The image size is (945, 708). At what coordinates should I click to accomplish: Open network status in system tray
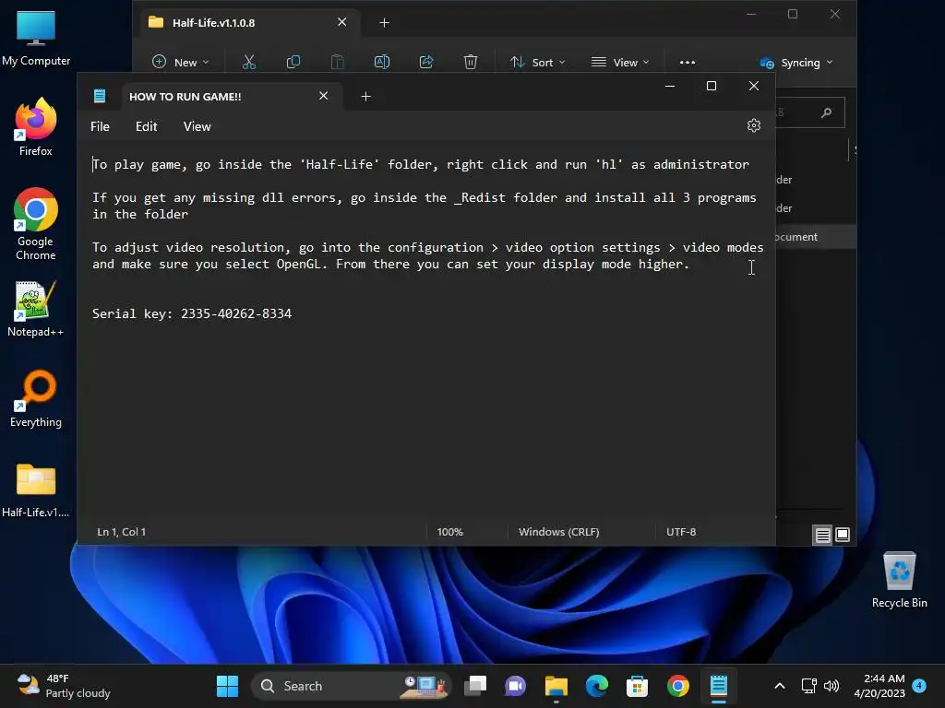coord(808,686)
